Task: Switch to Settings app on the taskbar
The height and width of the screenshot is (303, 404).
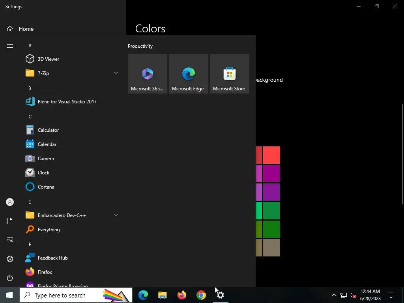Action: click(x=220, y=295)
